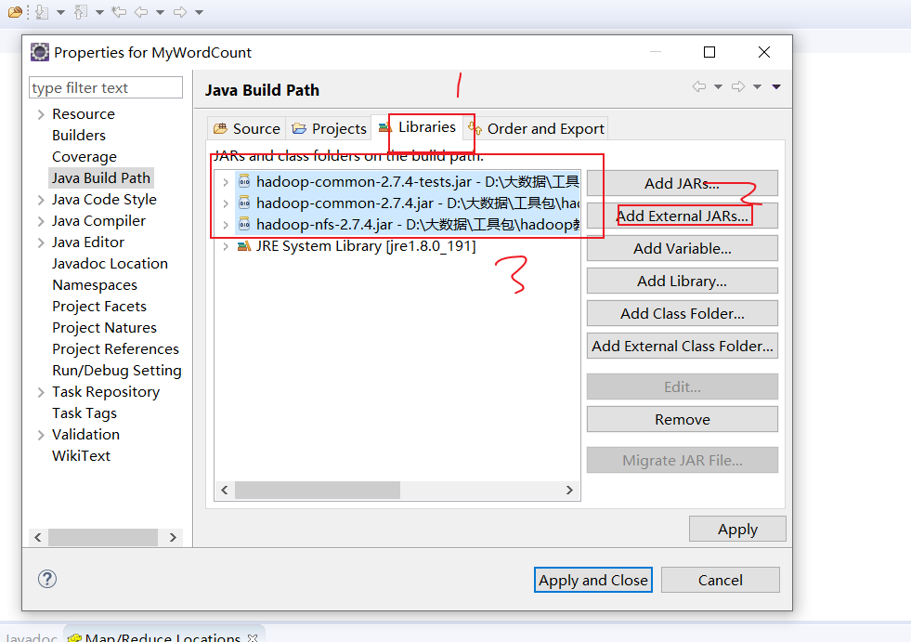The width and height of the screenshot is (911, 642).
Task: Click Add Class Folder...
Action: (x=682, y=313)
